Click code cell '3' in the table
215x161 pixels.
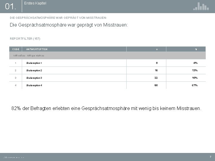(x=16, y=78)
